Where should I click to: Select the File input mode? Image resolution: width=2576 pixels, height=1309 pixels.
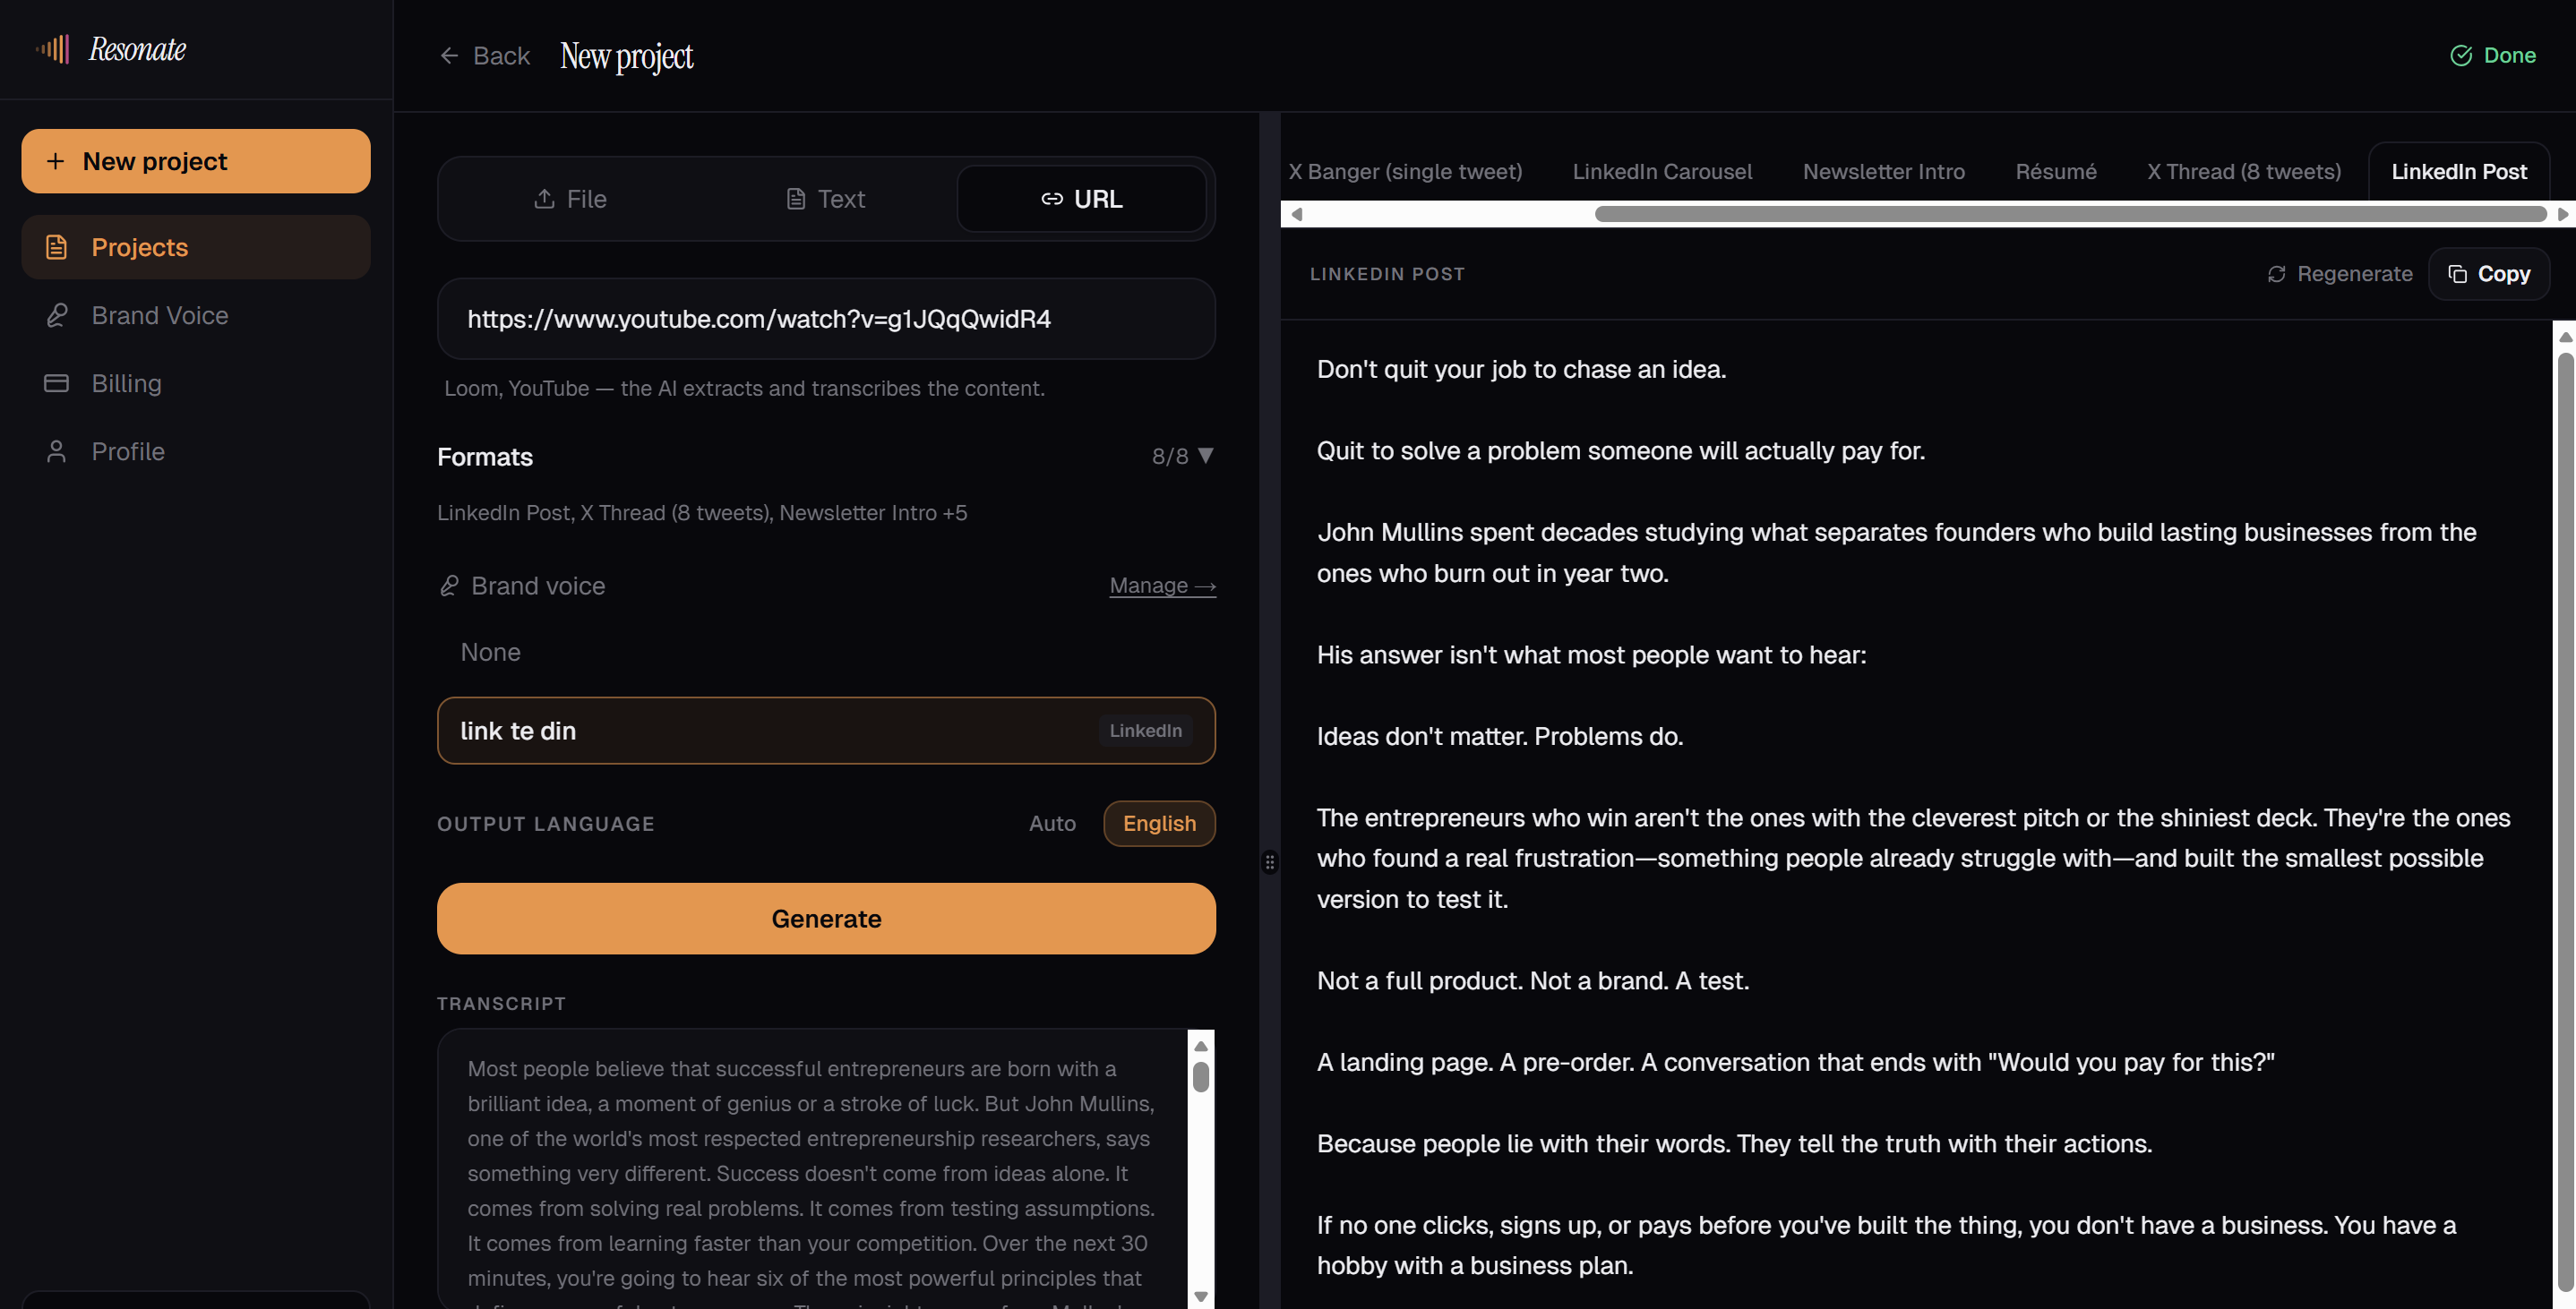(x=570, y=199)
